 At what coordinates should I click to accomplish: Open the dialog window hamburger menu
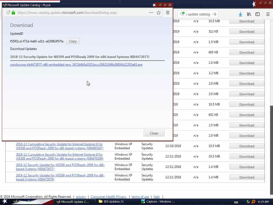click(168, 13)
